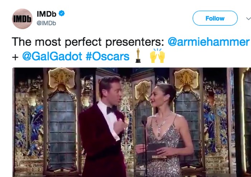Image resolution: width=251 pixels, height=177 pixels.
Task: Open the @IMDb handle link
Action: coord(47,23)
